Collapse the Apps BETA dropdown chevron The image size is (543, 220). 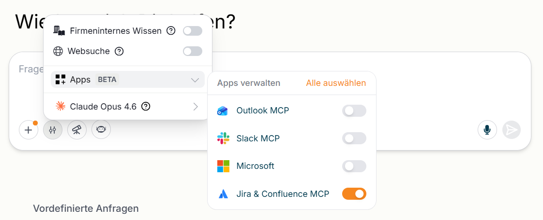[195, 80]
